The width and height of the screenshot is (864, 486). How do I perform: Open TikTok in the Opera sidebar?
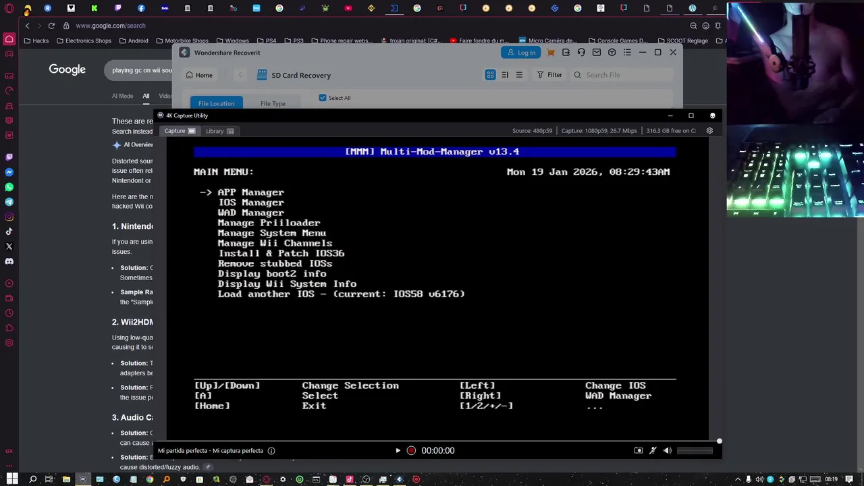point(9,232)
